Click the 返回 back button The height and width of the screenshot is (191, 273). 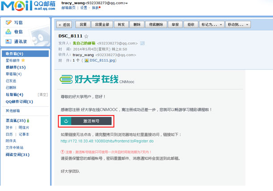point(64,24)
